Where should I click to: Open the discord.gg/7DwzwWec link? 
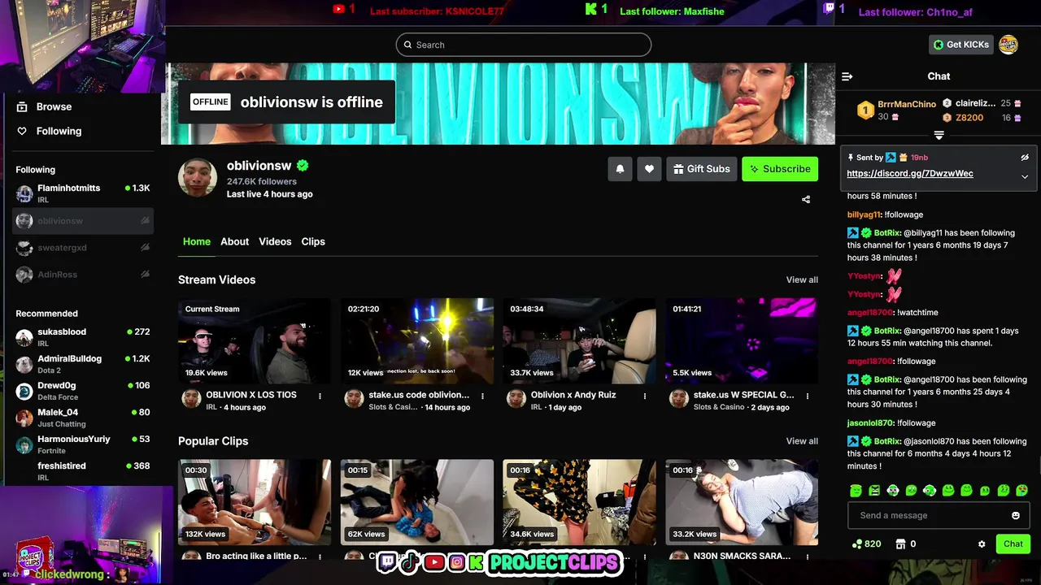(x=909, y=173)
